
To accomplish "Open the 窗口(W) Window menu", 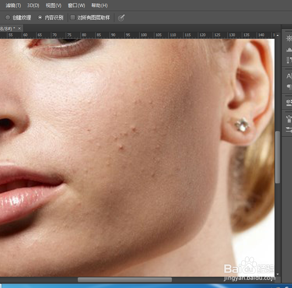I will [x=76, y=5].
